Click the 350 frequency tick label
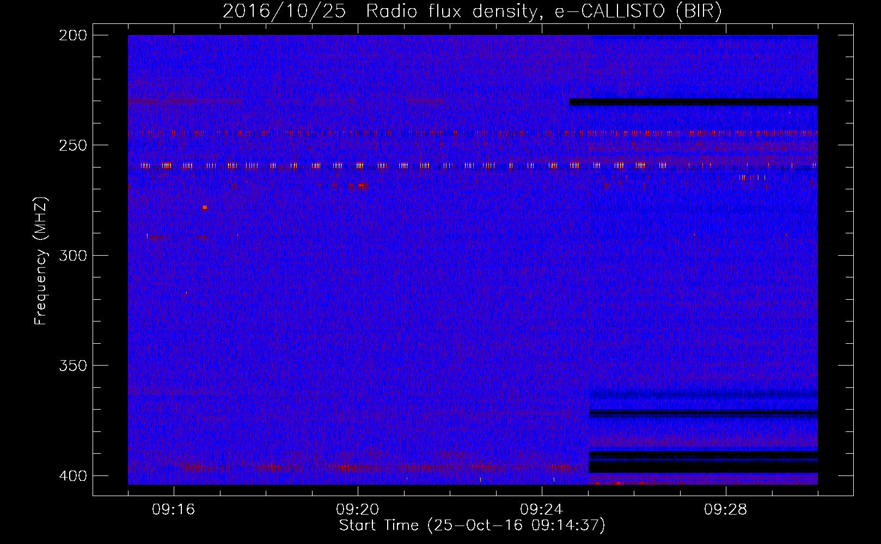The height and width of the screenshot is (544, 881). point(72,366)
